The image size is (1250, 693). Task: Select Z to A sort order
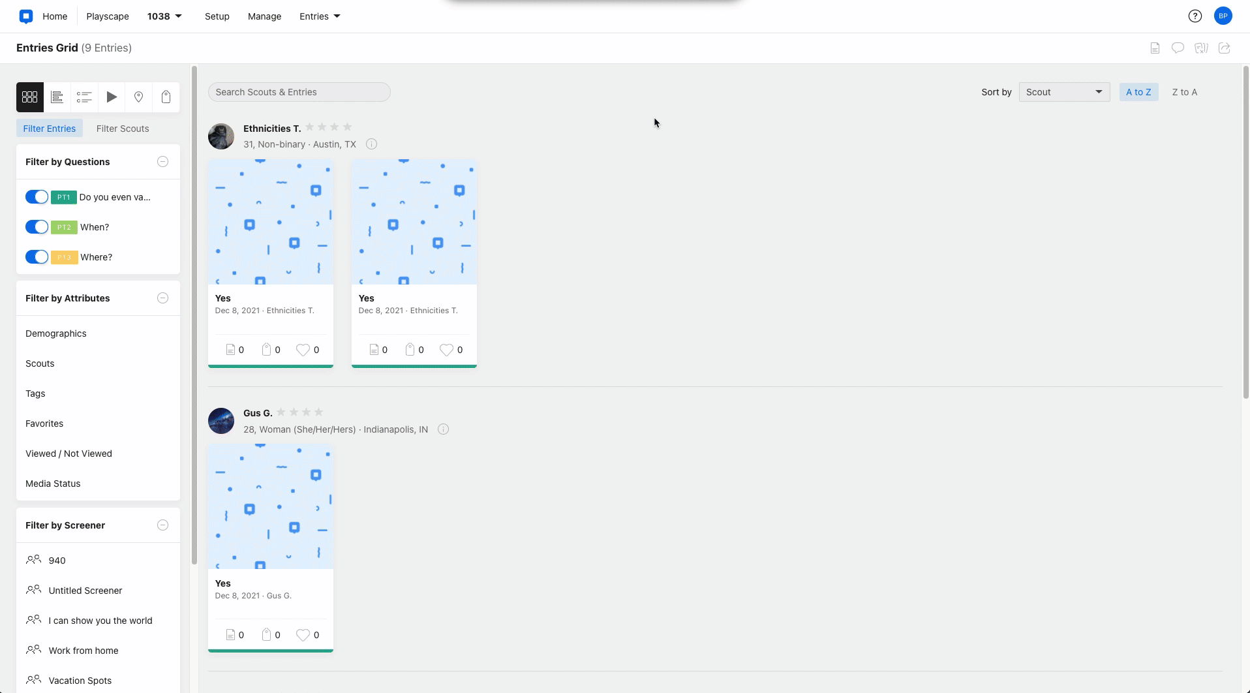(1184, 91)
